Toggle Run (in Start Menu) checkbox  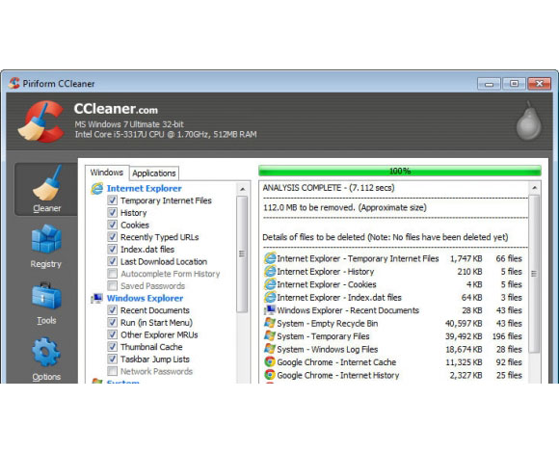[113, 322]
